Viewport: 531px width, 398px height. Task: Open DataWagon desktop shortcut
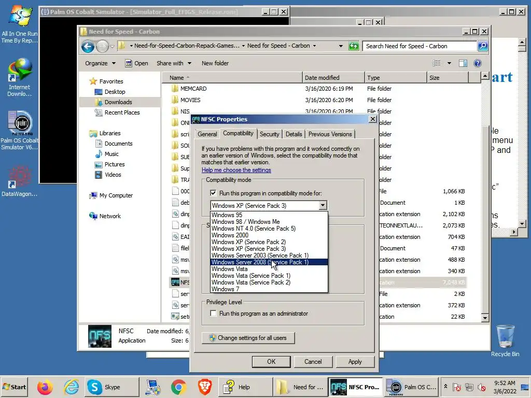(x=19, y=181)
